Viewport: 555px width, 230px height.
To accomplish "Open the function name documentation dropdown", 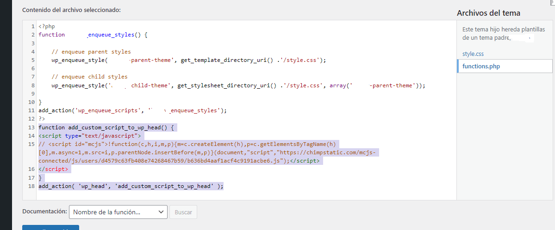I will [118, 212].
